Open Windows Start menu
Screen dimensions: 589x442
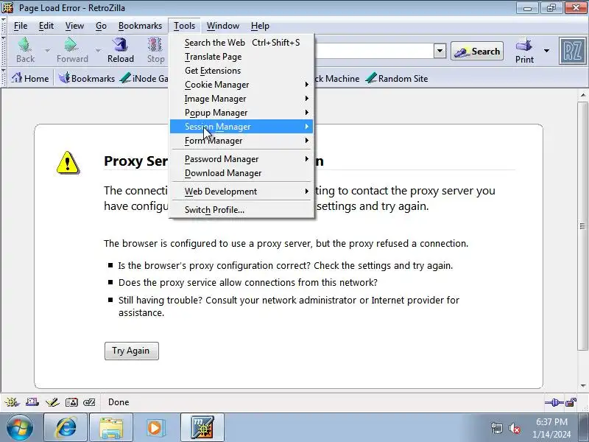click(19, 427)
